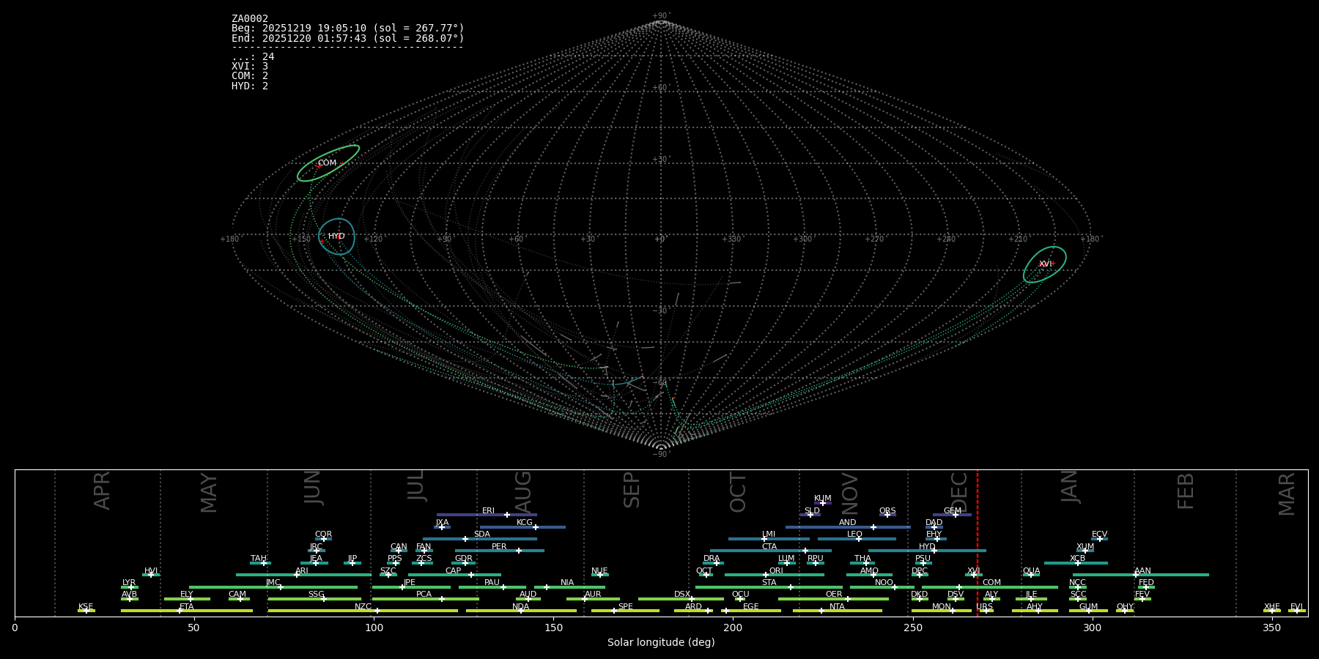1319x659 pixels.
Task: Select the APR month label in the timeline
Action: [103, 491]
